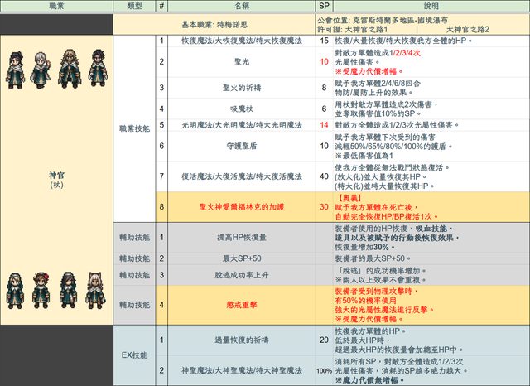530x386 pixels.
Task: Click the EX技能 category cell
Action: tap(132, 355)
